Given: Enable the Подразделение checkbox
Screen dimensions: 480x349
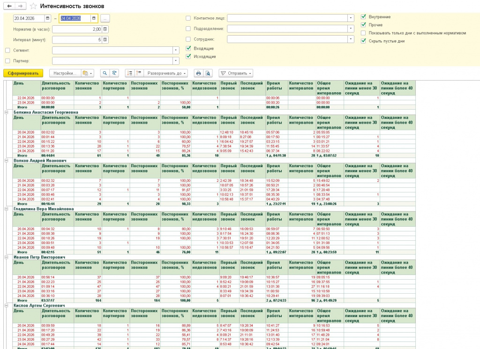Looking at the screenshot, I should pyautogui.click(x=188, y=29).
